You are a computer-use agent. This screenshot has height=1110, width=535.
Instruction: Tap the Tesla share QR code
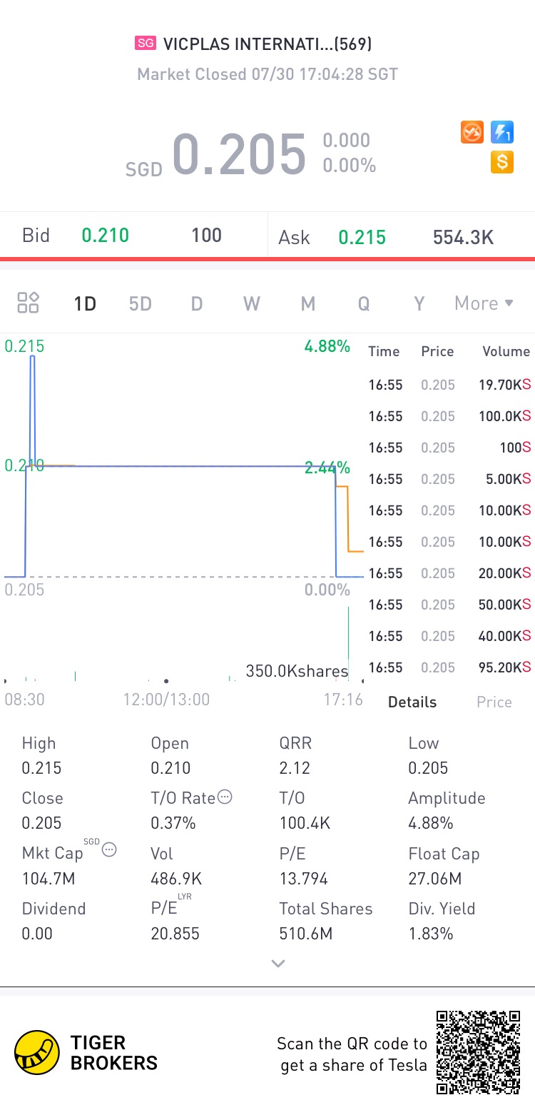tap(478, 1052)
